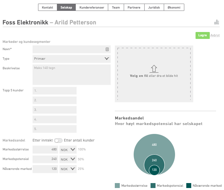
Task: Click the Avbryt link
Action: [x=215, y=35]
